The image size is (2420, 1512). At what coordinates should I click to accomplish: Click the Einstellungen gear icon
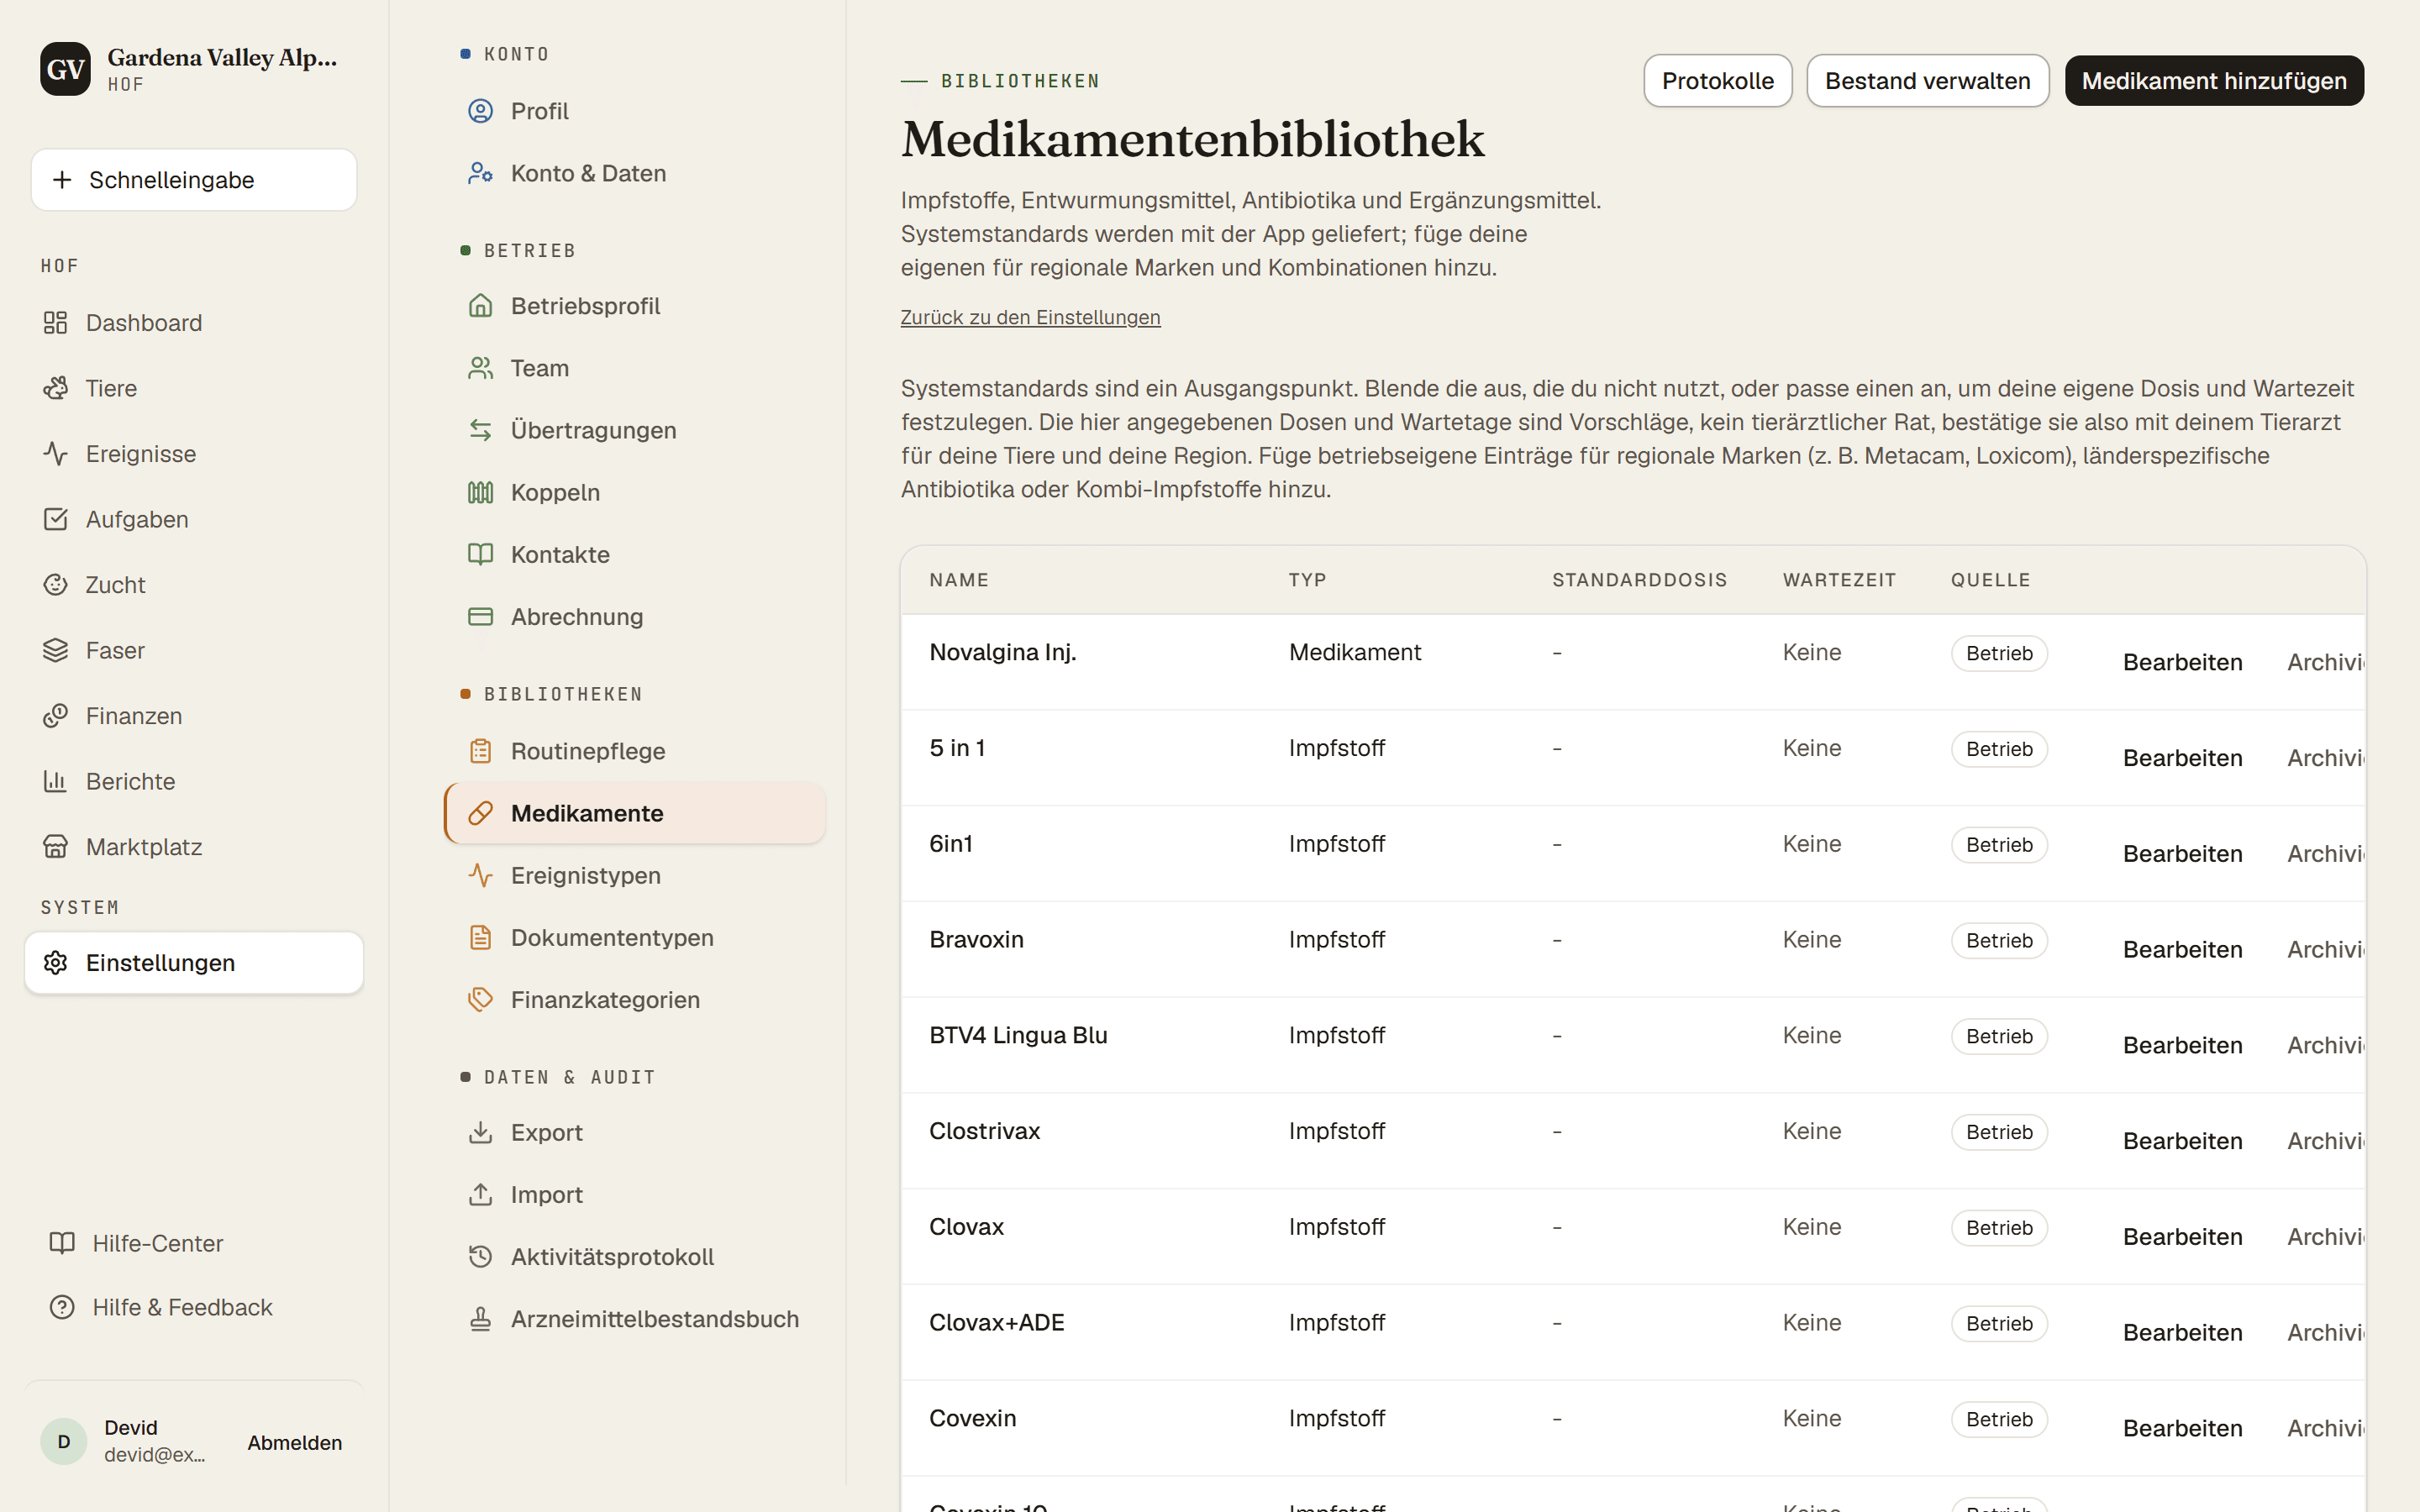pyautogui.click(x=55, y=963)
